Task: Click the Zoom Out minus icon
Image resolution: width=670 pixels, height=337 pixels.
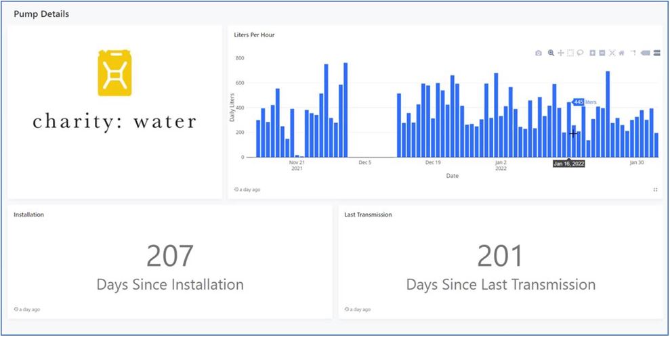Action: [x=602, y=53]
